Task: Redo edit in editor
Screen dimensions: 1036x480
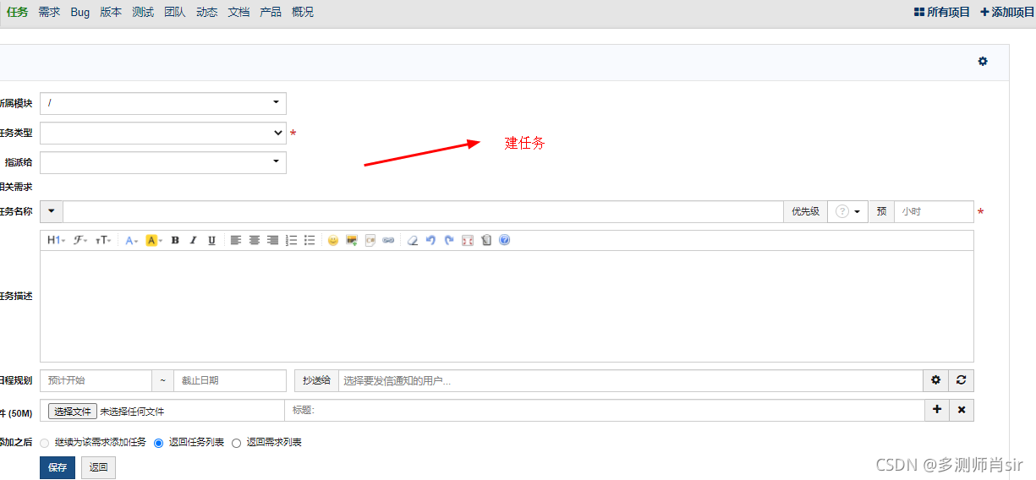Action: coord(449,241)
